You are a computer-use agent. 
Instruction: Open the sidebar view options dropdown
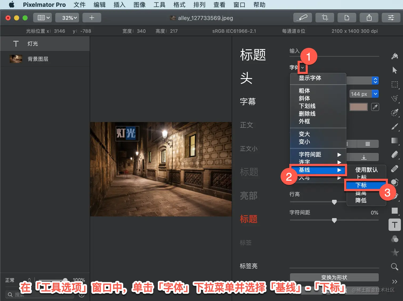pos(43,18)
